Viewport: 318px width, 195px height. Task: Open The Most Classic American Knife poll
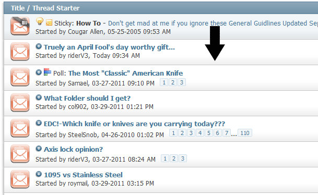point(125,73)
